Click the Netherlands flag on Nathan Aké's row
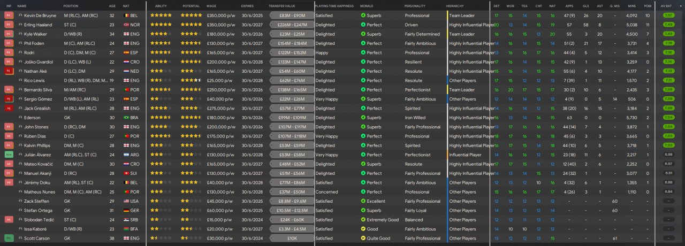Screen dimensions: 685x246 [x=126, y=71]
